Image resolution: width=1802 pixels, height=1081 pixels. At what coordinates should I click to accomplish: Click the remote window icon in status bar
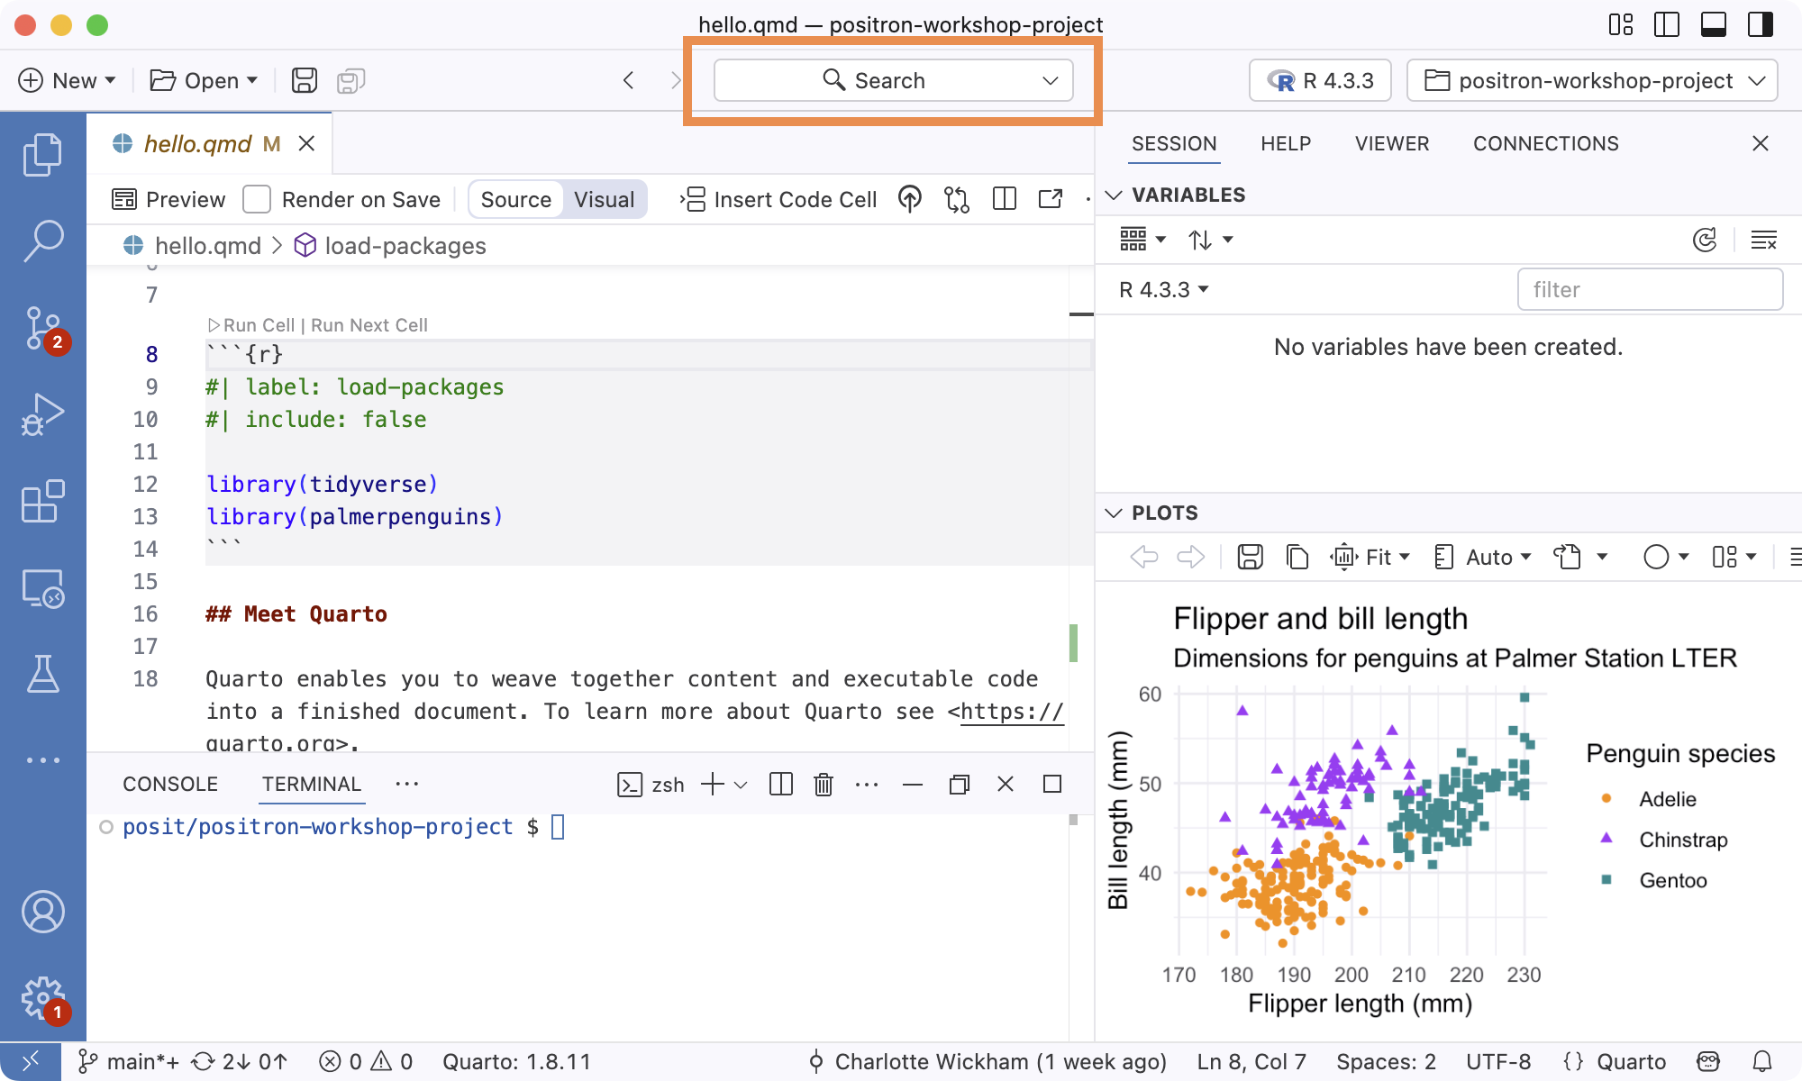tap(30, 1062)
